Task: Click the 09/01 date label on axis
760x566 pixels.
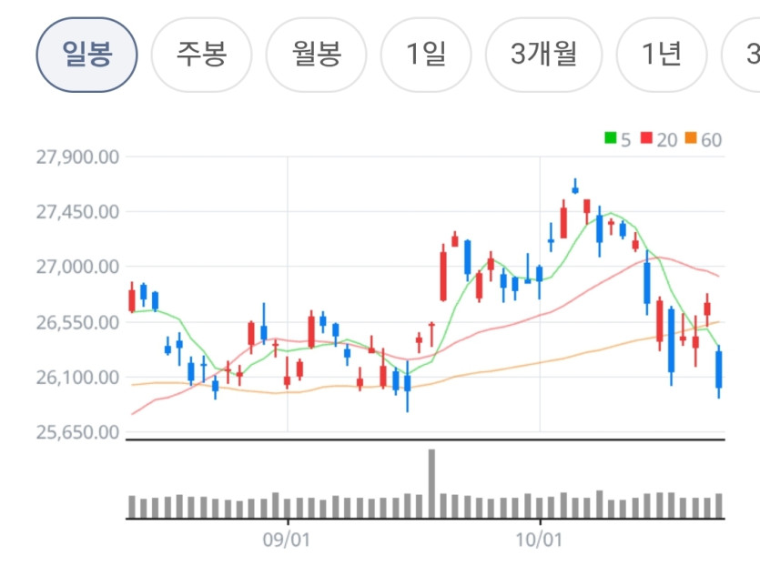Action: click(x=286, y=540)
